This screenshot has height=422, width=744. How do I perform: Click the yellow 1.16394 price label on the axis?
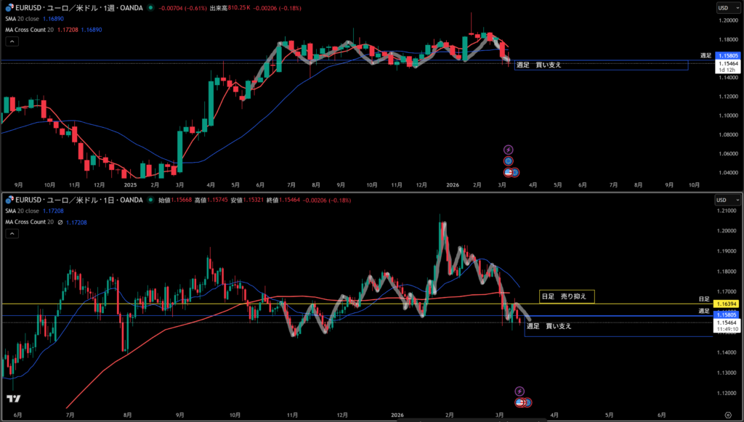point(727,302)
